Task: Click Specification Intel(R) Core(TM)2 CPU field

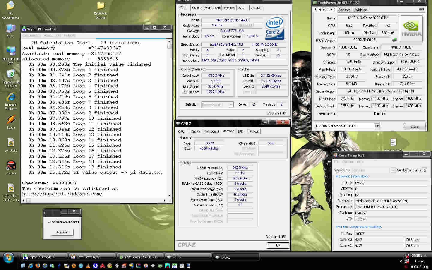Action: pyautogui.click(x=243, y=44)
